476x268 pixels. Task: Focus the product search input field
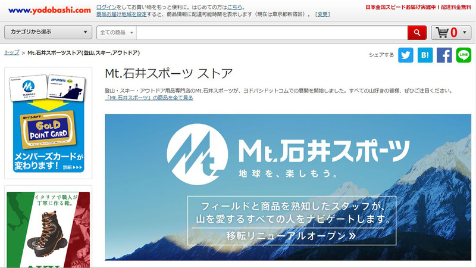[272, 33]
